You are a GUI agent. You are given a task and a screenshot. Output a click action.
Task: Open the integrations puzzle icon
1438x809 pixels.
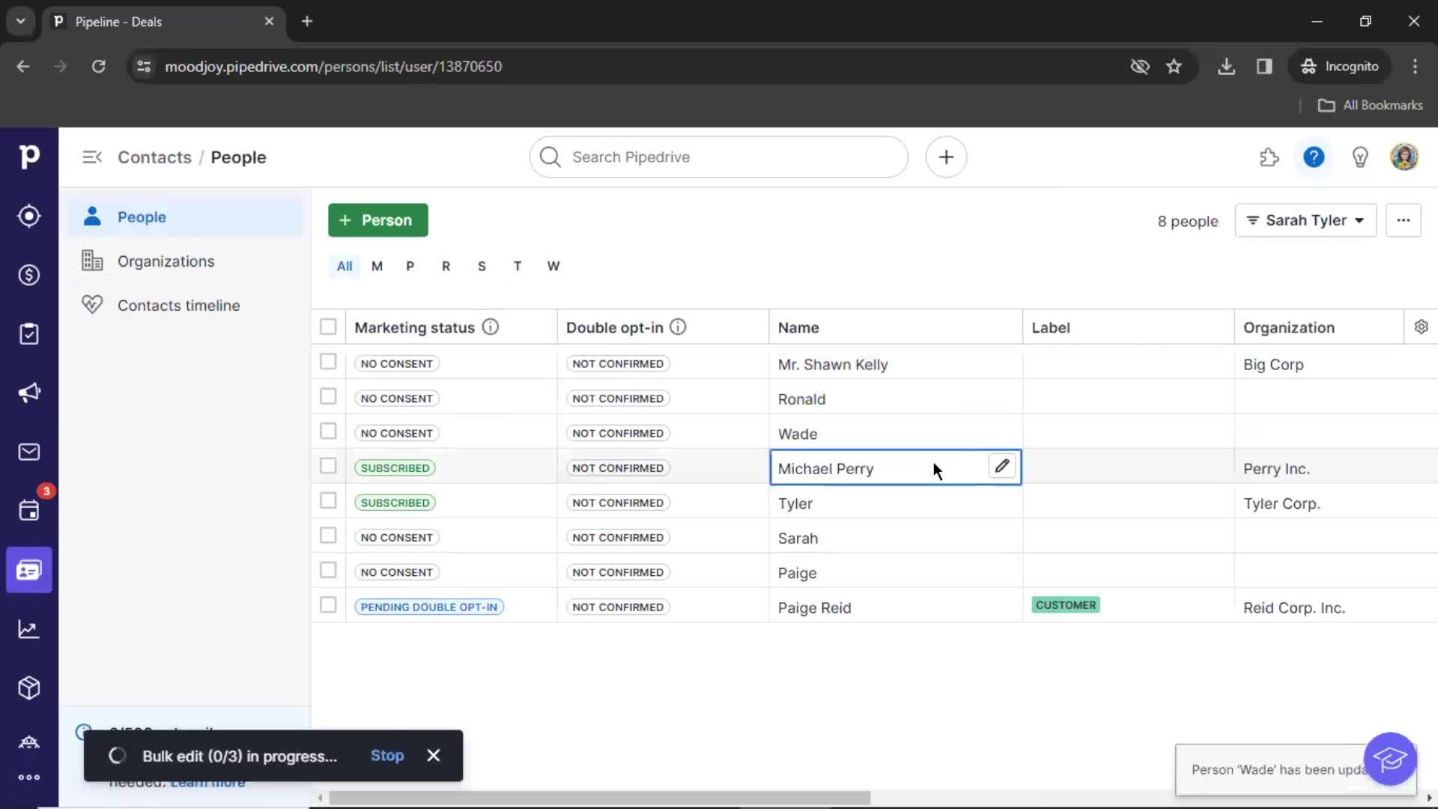pyautogui.click(x=1269, y=157)
